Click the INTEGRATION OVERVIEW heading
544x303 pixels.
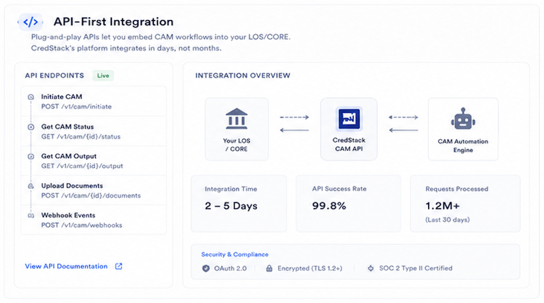[x=243, y=76]
